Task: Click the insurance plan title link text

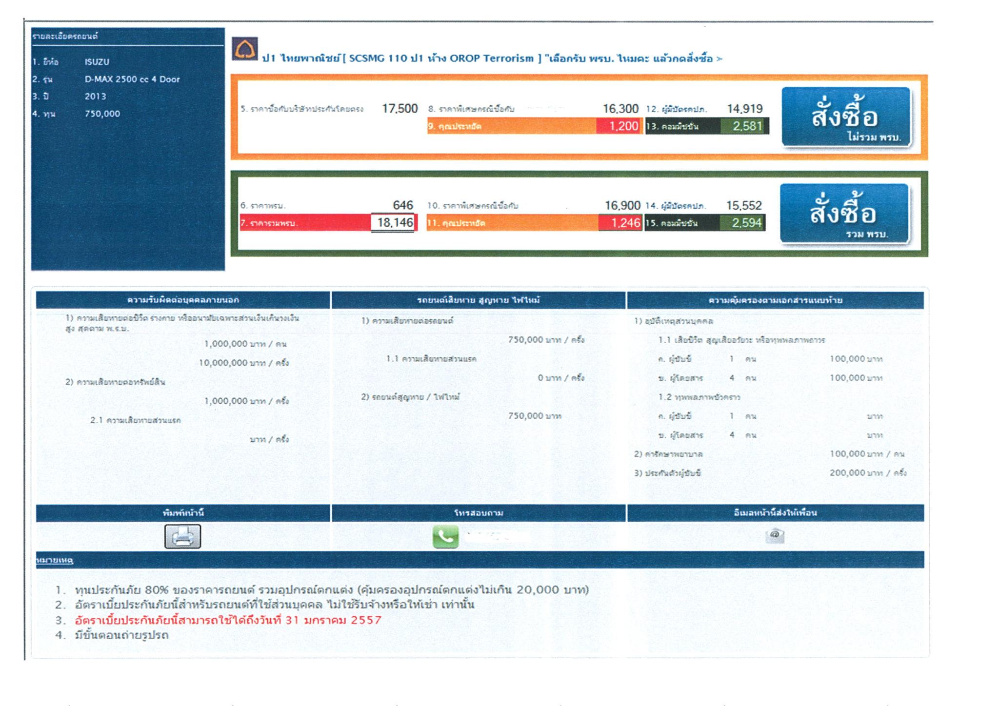Action: [x=492, y=59]
